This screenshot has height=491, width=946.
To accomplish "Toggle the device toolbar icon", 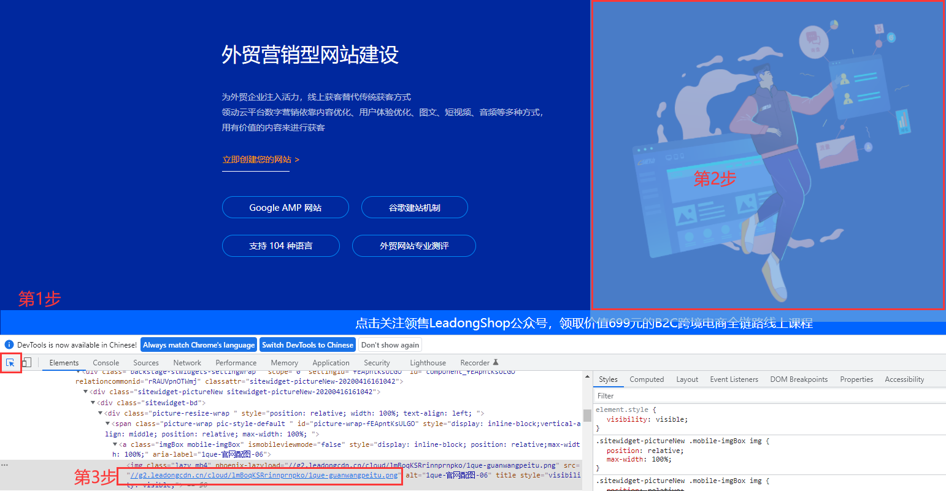I will point(26,363).
